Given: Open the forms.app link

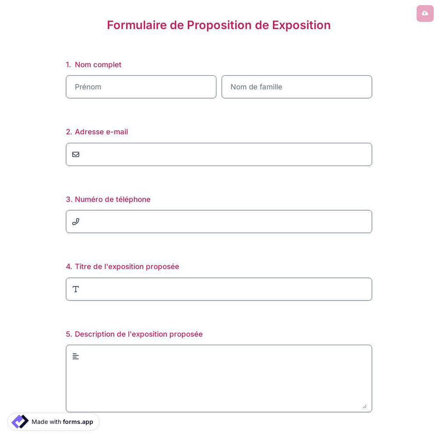Looking at the screenshot, I should 78,422.
